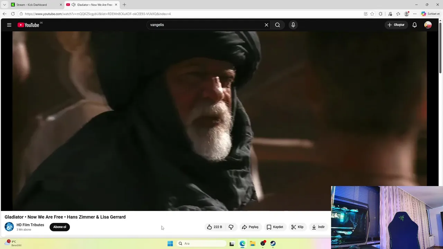Click the HD Film Tributes channel avatar
Image resolution: width=443 pixels, height=249 pixels.
pyautogui.click(x=9, y=227)
